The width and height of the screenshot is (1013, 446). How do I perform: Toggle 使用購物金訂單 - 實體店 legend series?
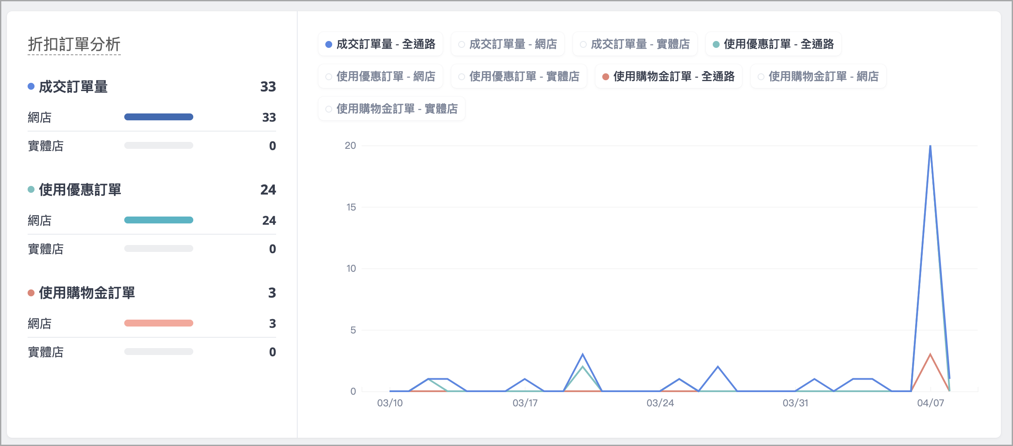tap(392, 109)
